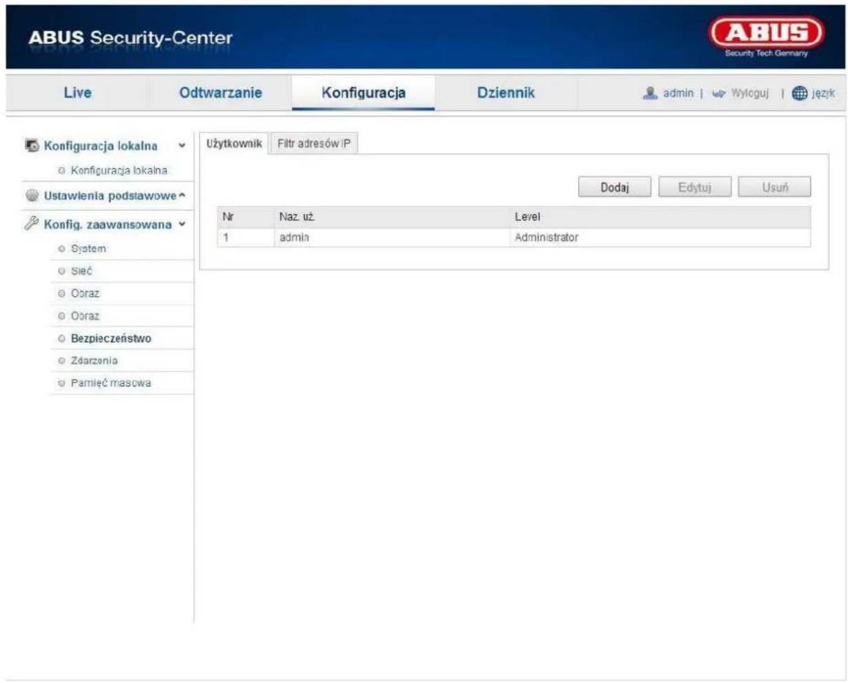Viewport: 848px width, 683px height.
Task: Select the Konfiguracja tab
Action: coord(364,93)
